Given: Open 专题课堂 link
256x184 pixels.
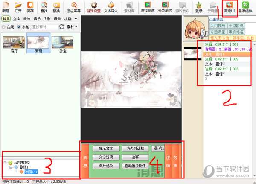Looking at the screenshot, I should (218, 32).
